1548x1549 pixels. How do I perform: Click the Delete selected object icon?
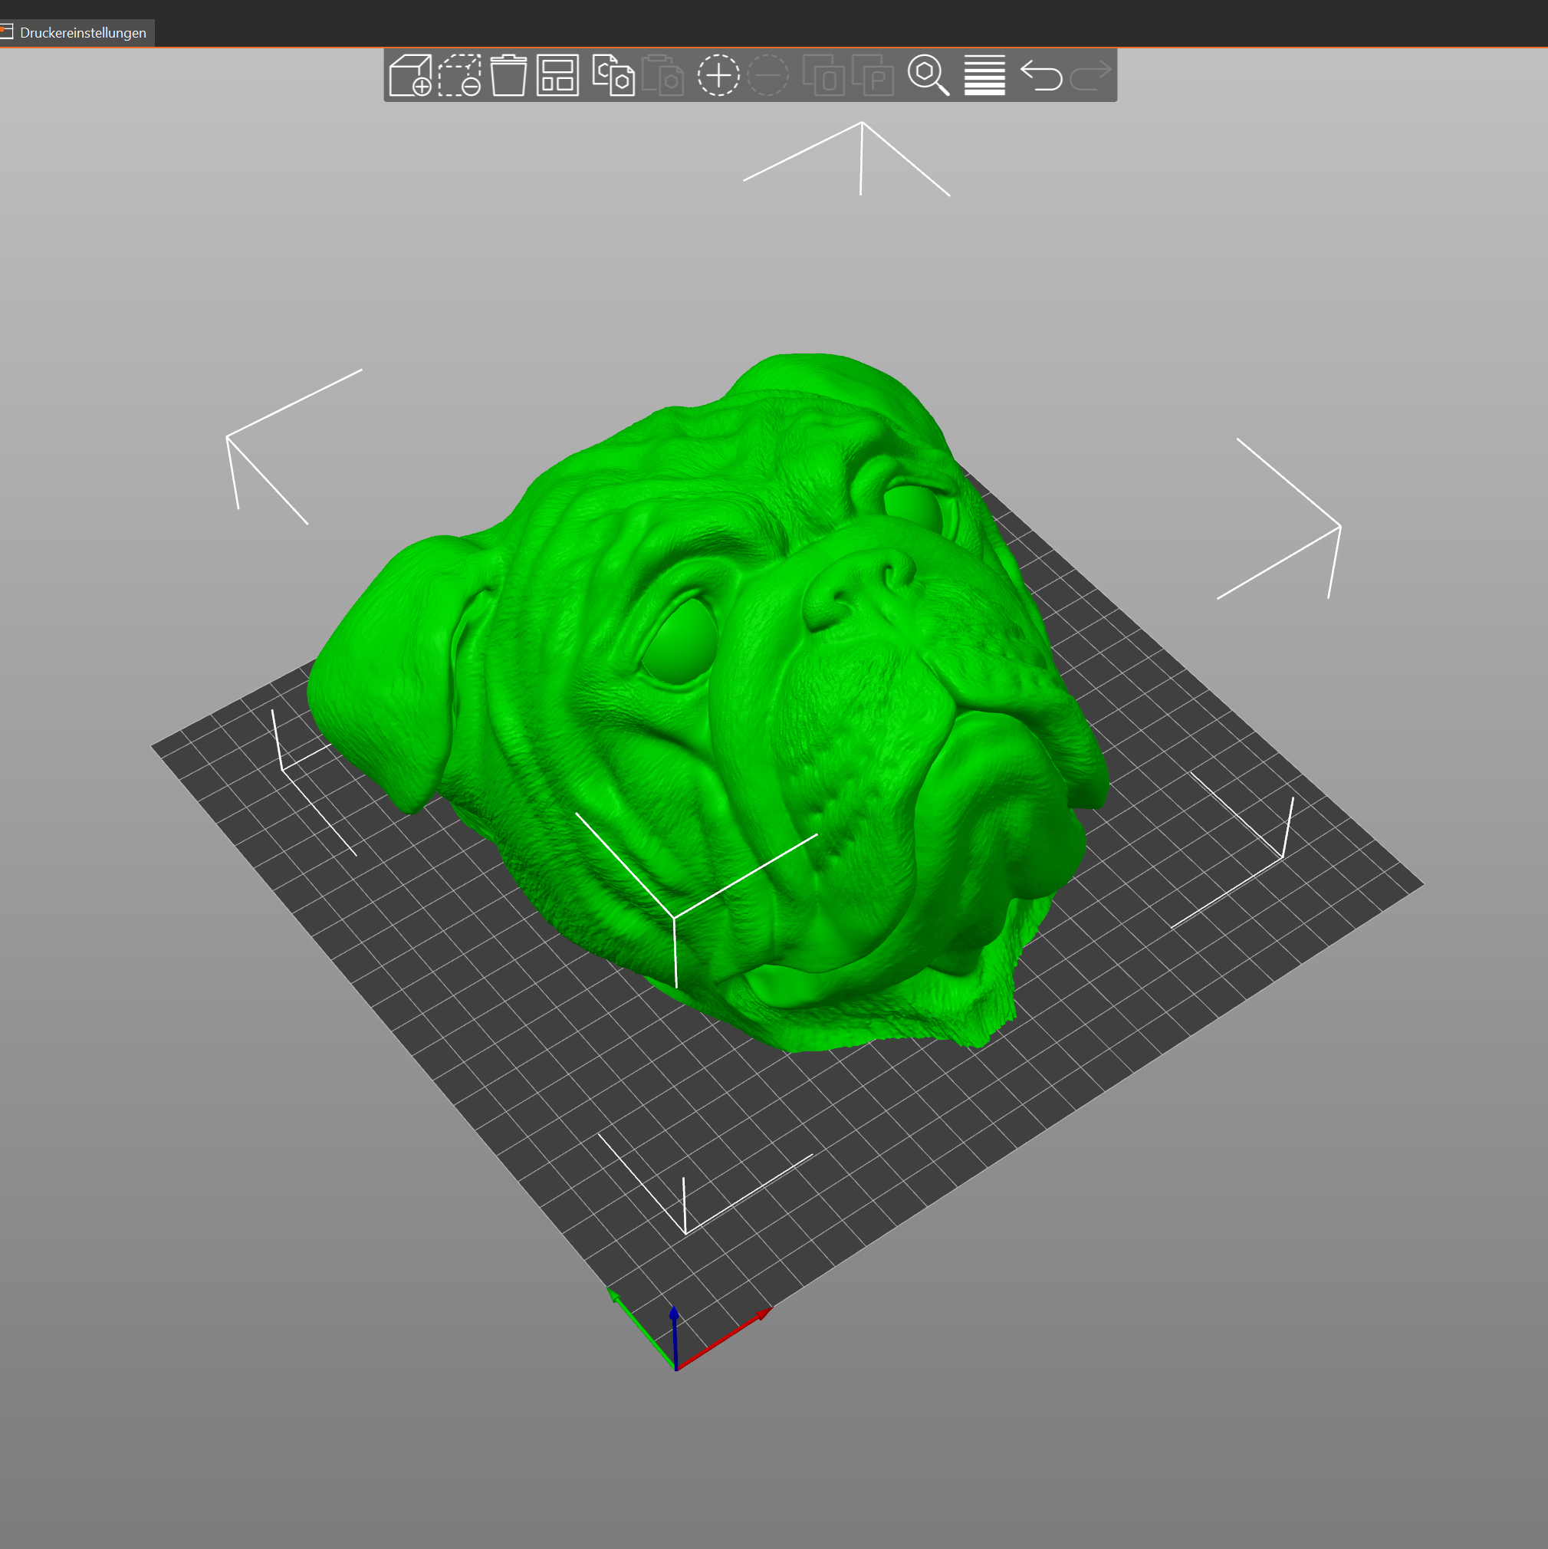tap(459, 75)
